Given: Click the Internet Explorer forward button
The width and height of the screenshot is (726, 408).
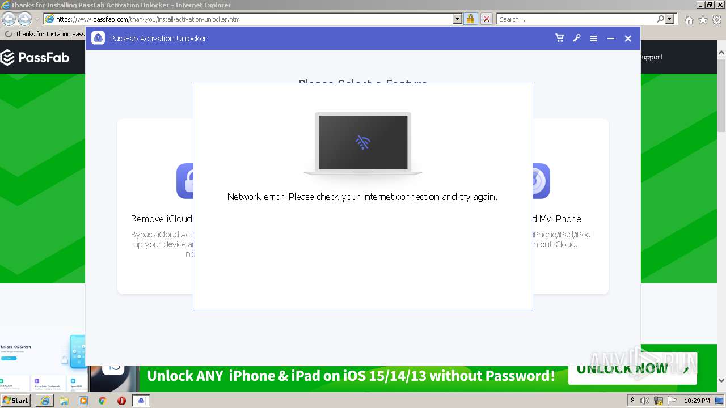Looking at the screenshot, I should point(24,19).
